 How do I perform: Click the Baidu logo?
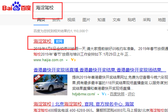(x=16, y=6)
